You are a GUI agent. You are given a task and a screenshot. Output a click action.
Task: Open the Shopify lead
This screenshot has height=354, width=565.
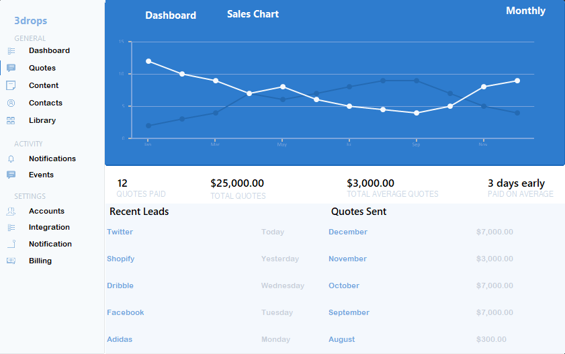point(120,259)
